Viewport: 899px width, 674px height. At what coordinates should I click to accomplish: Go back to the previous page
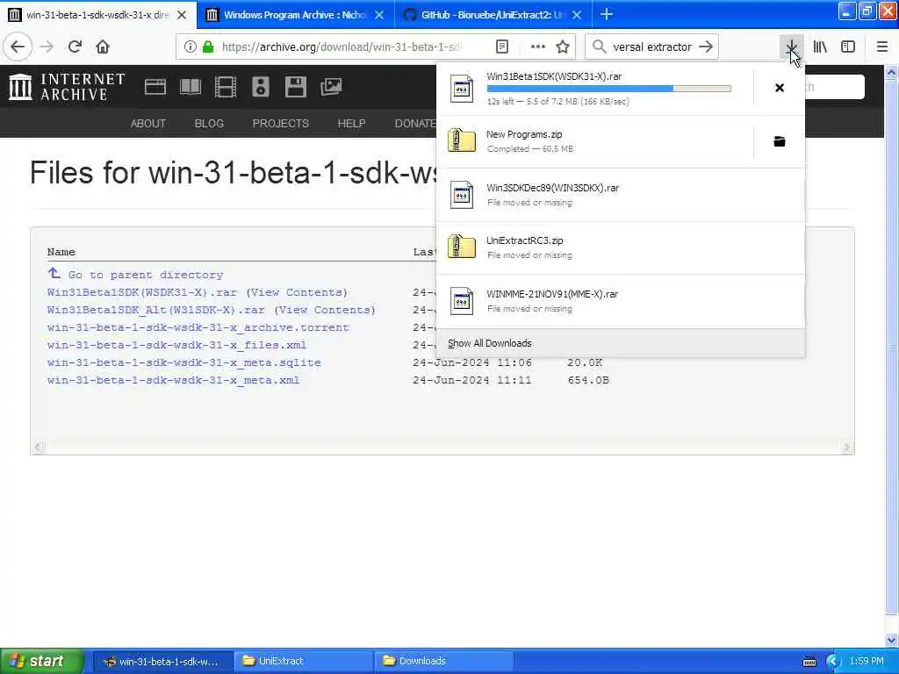click(18, 47)
